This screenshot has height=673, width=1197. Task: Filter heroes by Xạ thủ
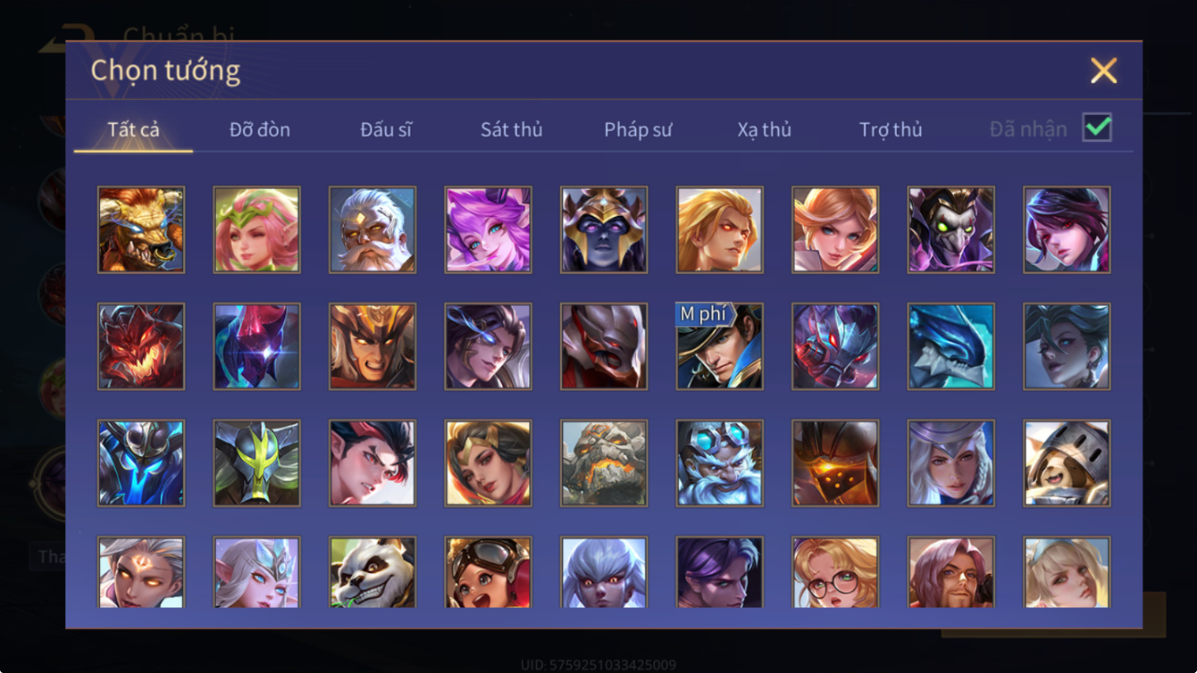(764, 129)
